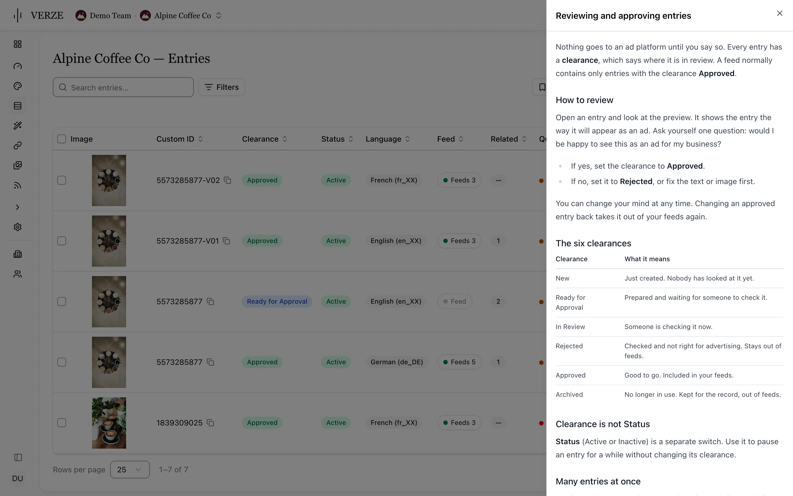
Task: Click the bookmark saved views icon
Action: click(542, 87)
